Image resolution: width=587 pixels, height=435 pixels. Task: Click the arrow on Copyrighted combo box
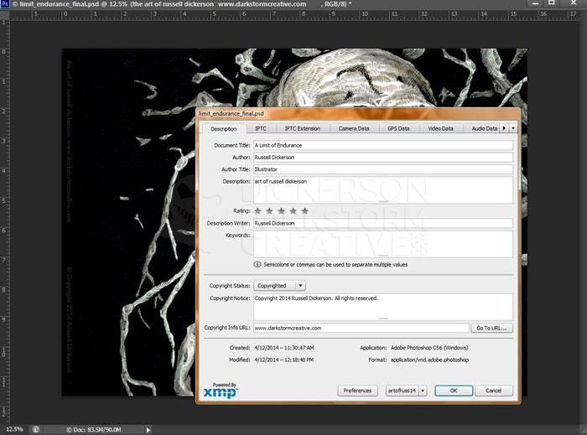pos(300,286)
